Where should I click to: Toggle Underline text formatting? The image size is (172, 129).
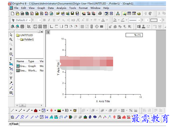(x=54, y=20)
